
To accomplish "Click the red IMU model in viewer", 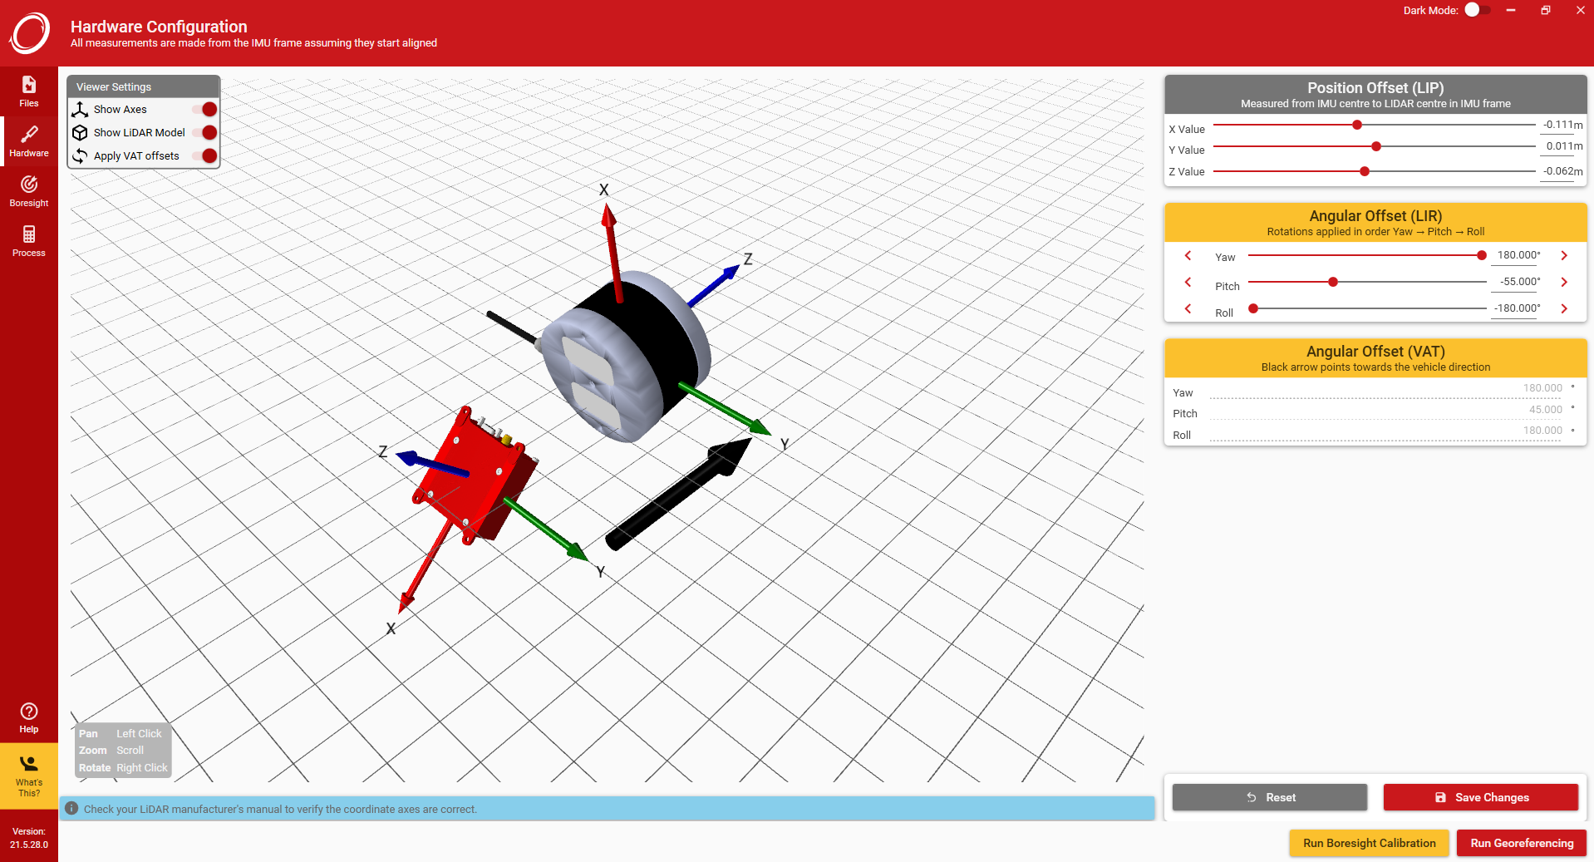I will (x=474, y=475).
